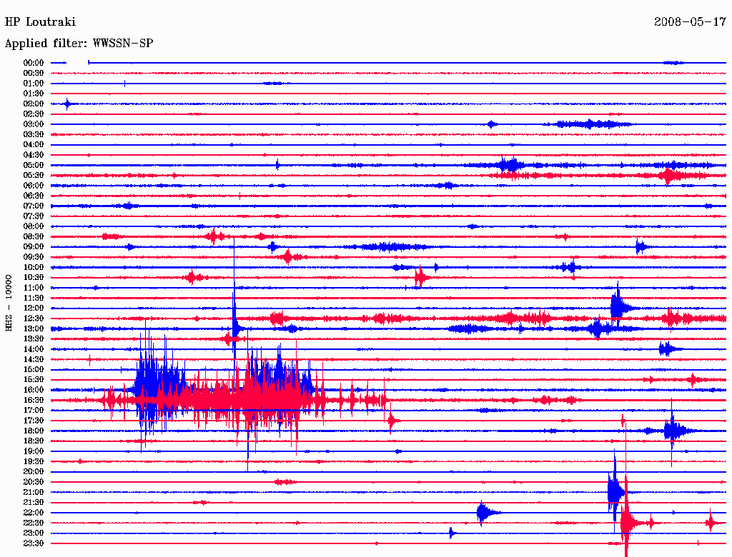Select the 17:00 time label

click(x=34, y=411)
